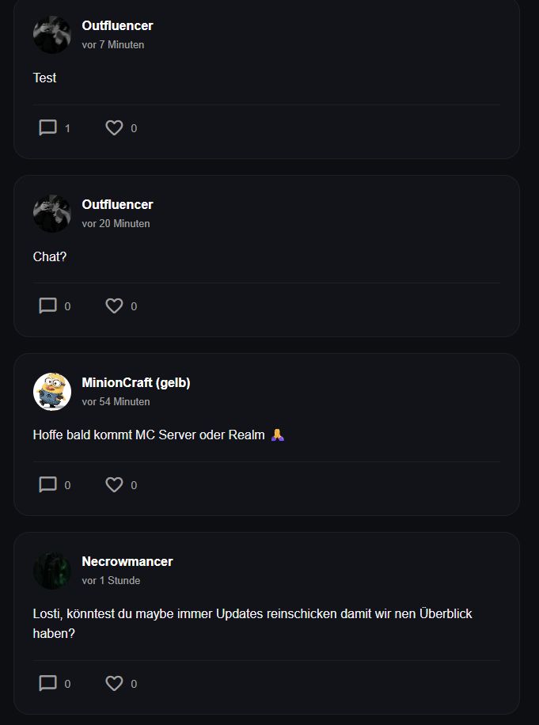Click Outfluencer's avatar on the "Chat?" post
The width and height of the screenshot is (539, 725).
52,214
